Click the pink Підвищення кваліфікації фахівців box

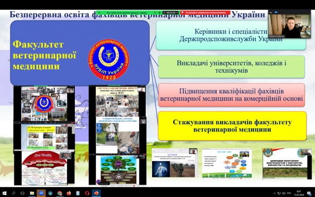[x=231, y=95]
